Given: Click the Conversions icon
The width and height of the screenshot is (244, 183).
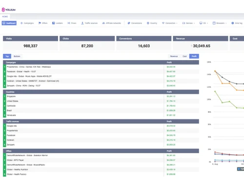Looking at the screenshot, I should 129,23.
